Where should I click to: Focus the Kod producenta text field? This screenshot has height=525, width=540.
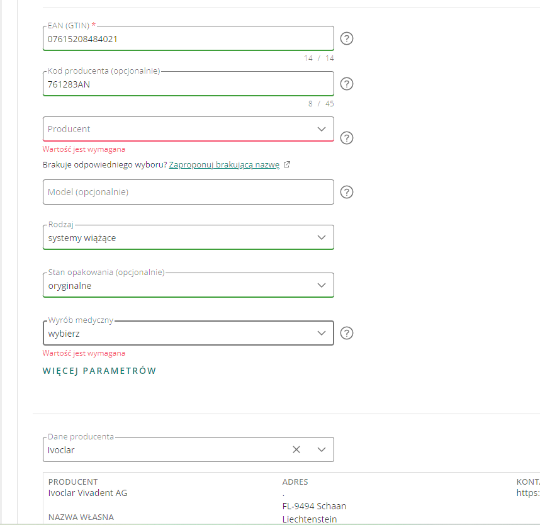click(188, 84)
